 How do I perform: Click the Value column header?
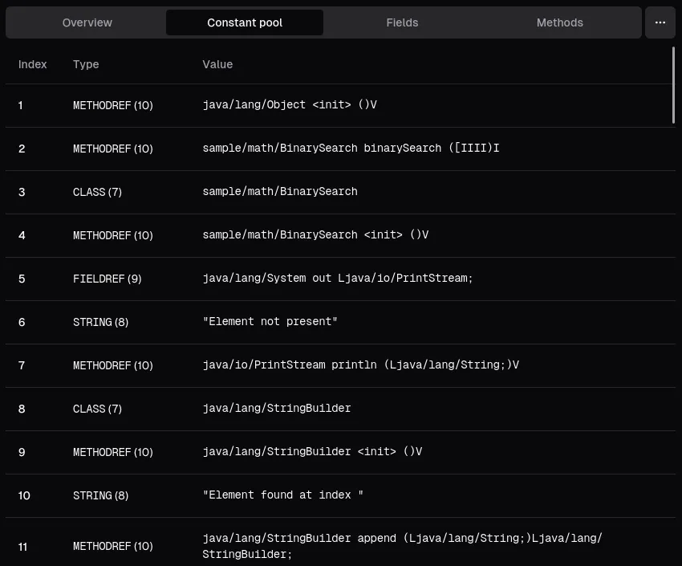pyautogui.click(x=217, y=64)
